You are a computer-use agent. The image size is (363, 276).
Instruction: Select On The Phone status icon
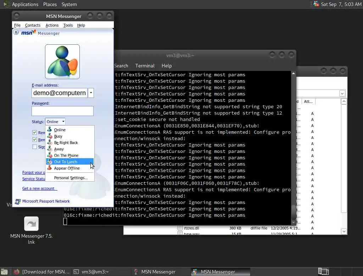[50, 155]
